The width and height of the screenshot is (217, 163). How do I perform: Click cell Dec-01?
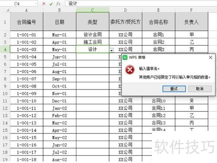(x=59, y=101)
